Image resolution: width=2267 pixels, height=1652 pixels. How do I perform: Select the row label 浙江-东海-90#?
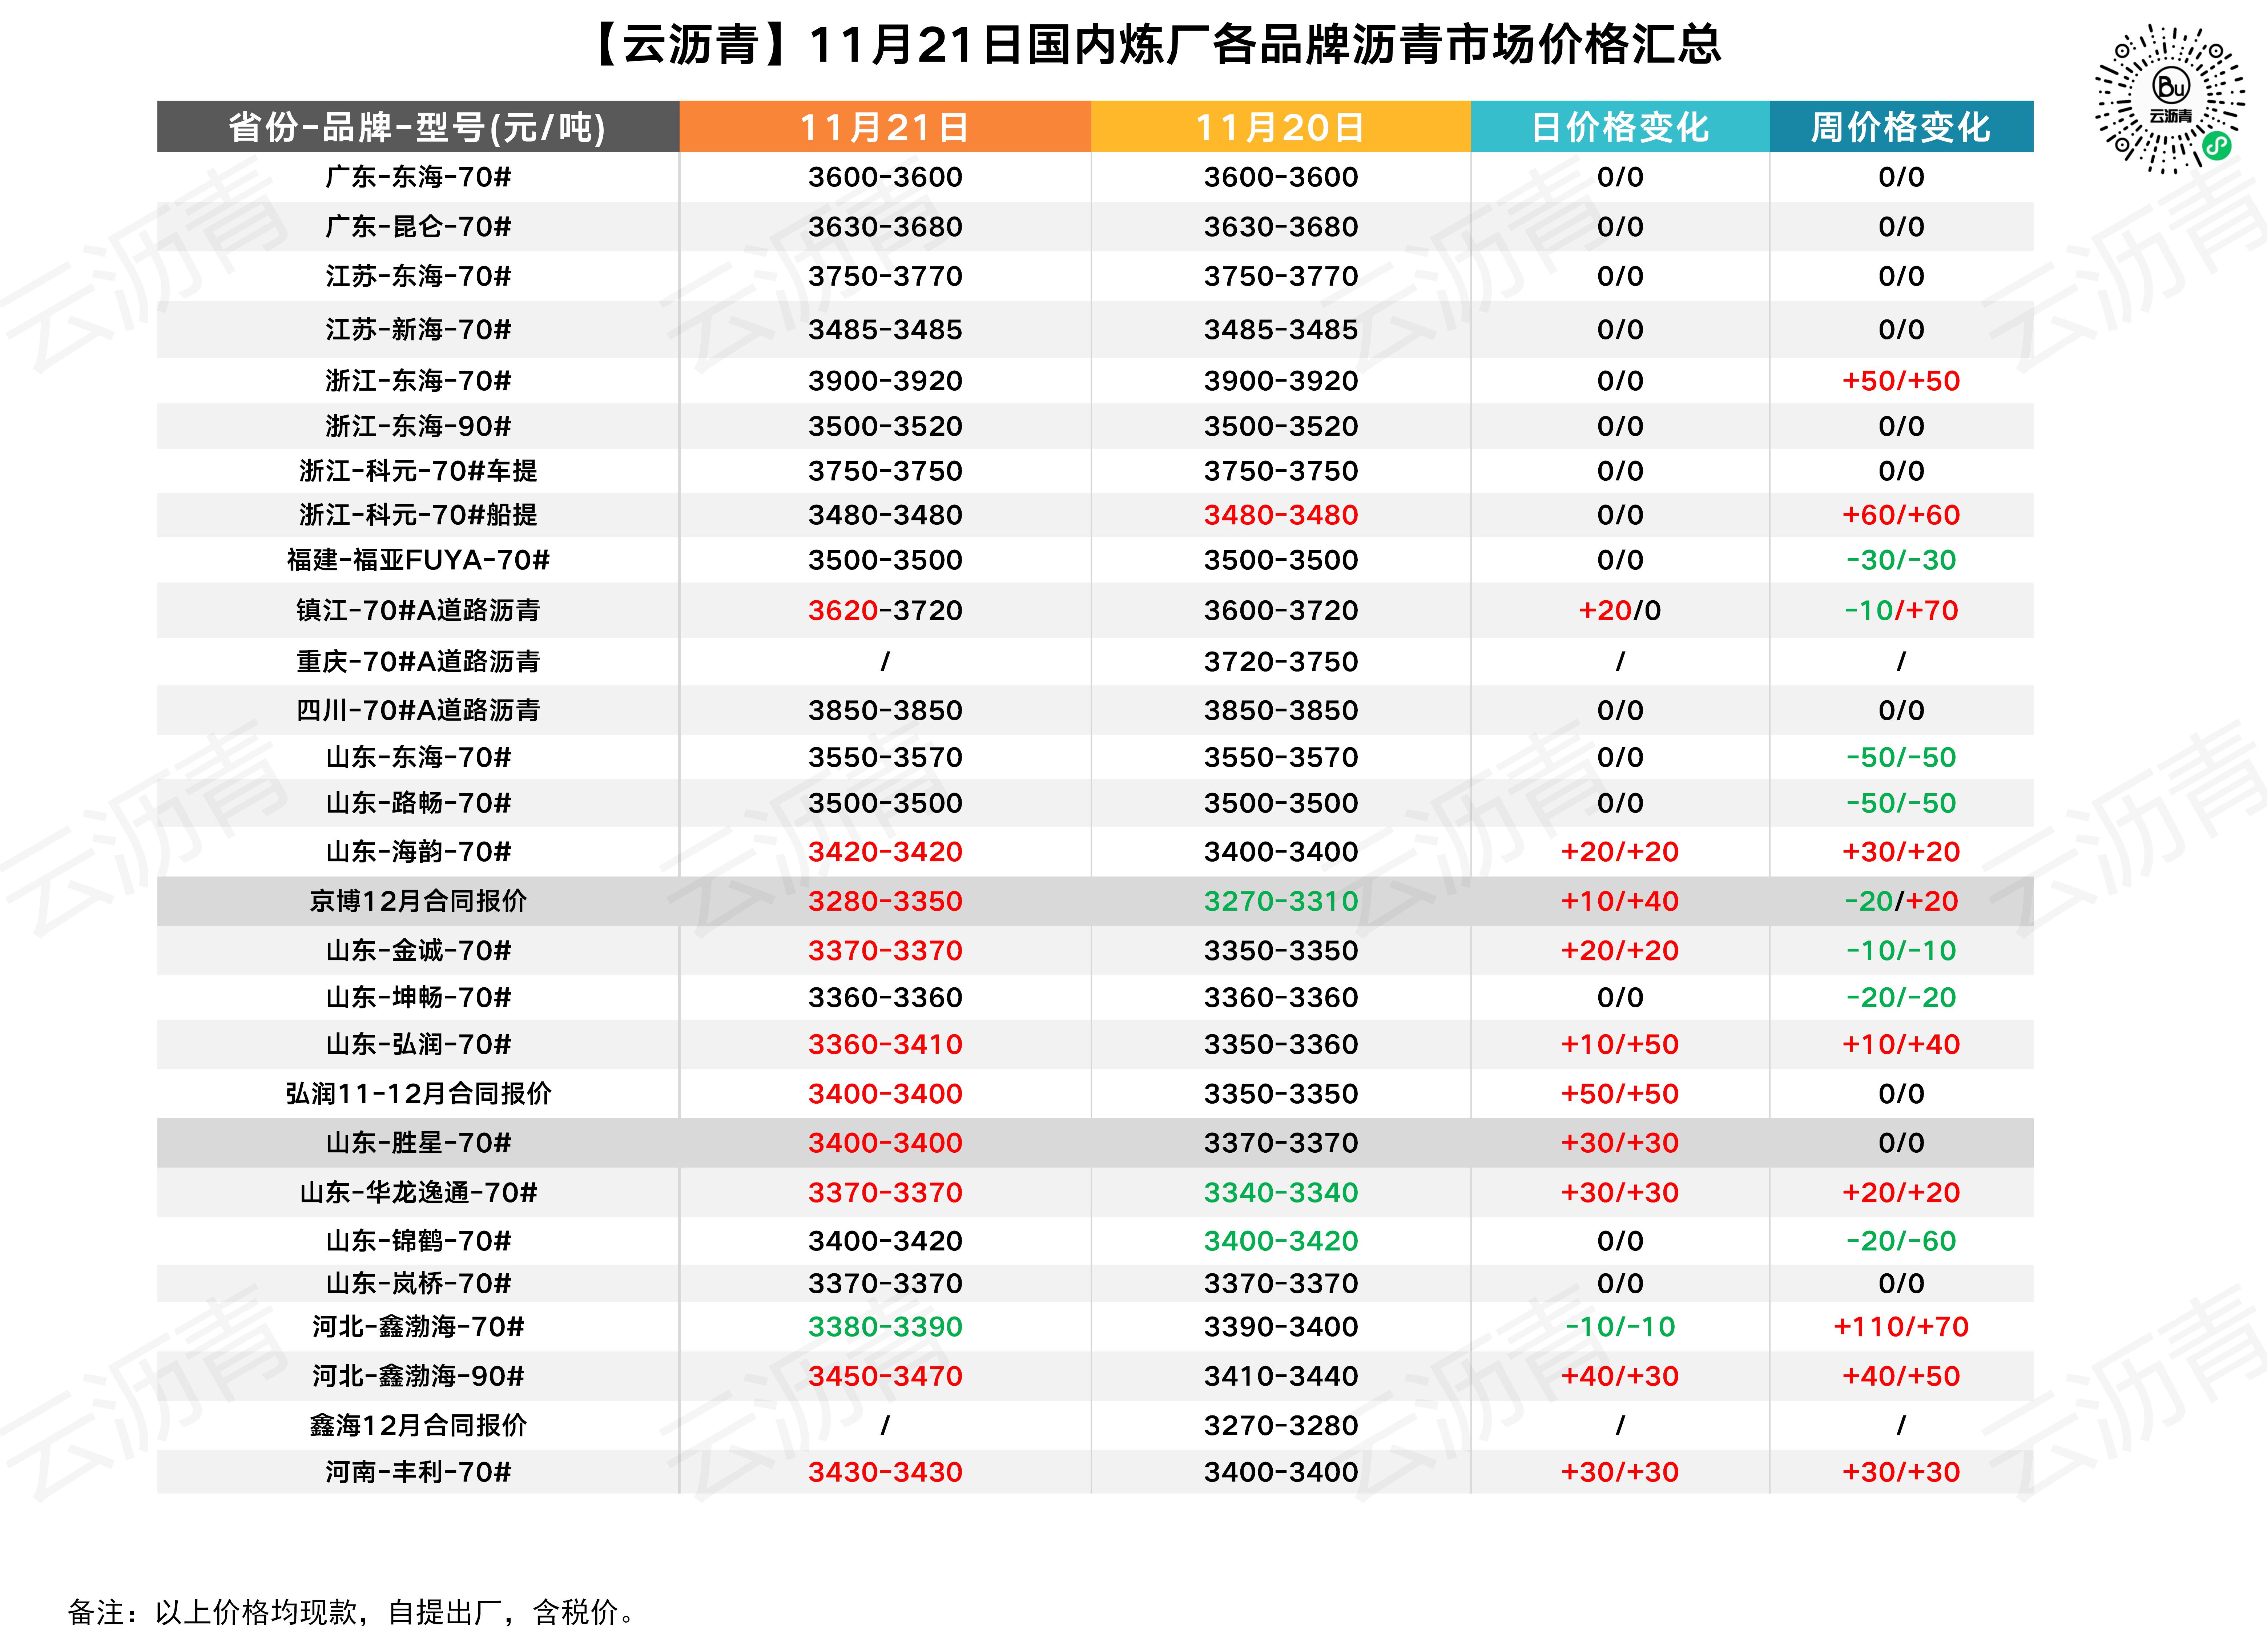click(x=418, y=426)
